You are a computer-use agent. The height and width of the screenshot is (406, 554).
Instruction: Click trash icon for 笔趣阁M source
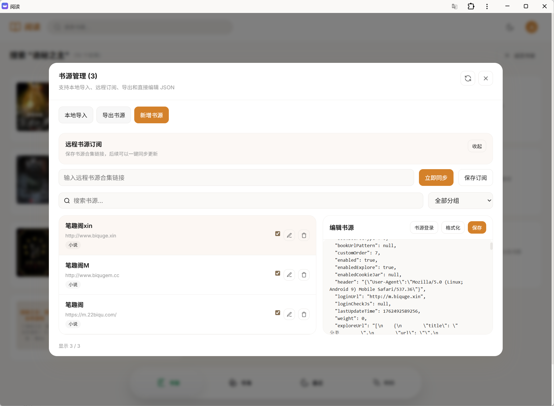pos(304,275)
